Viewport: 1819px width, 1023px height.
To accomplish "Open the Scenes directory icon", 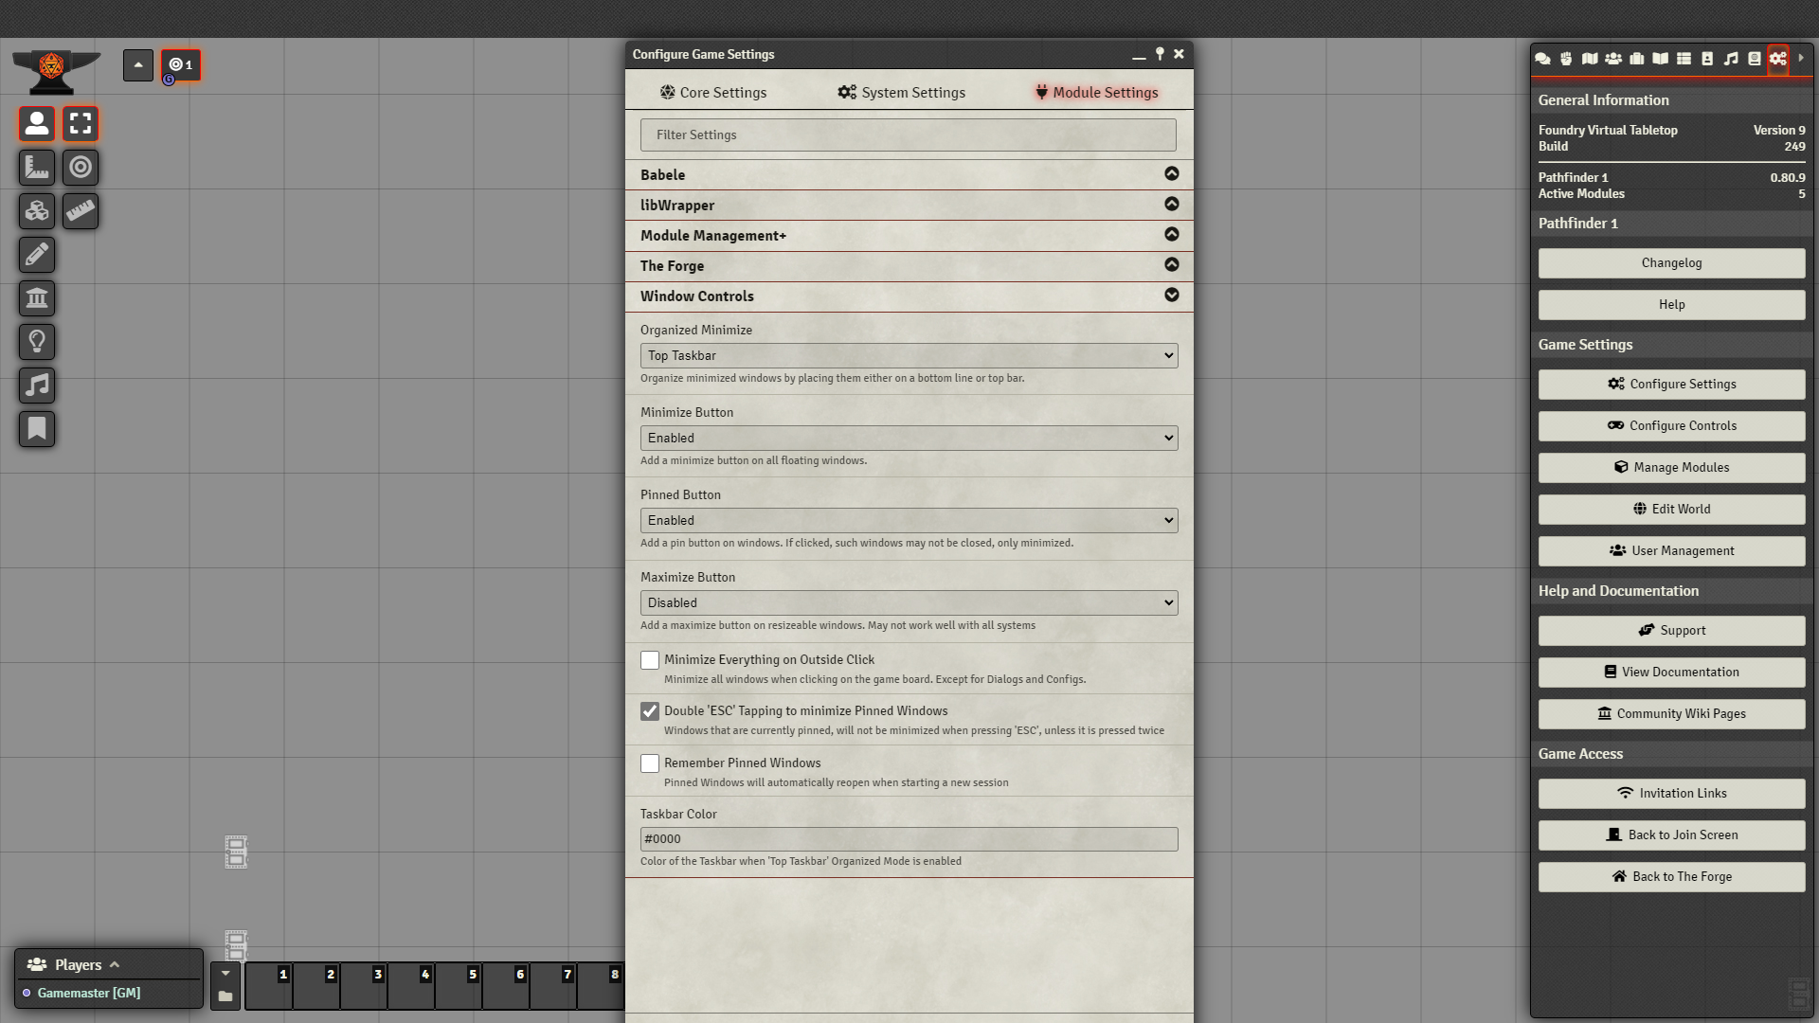I will tap(1591, 59).
